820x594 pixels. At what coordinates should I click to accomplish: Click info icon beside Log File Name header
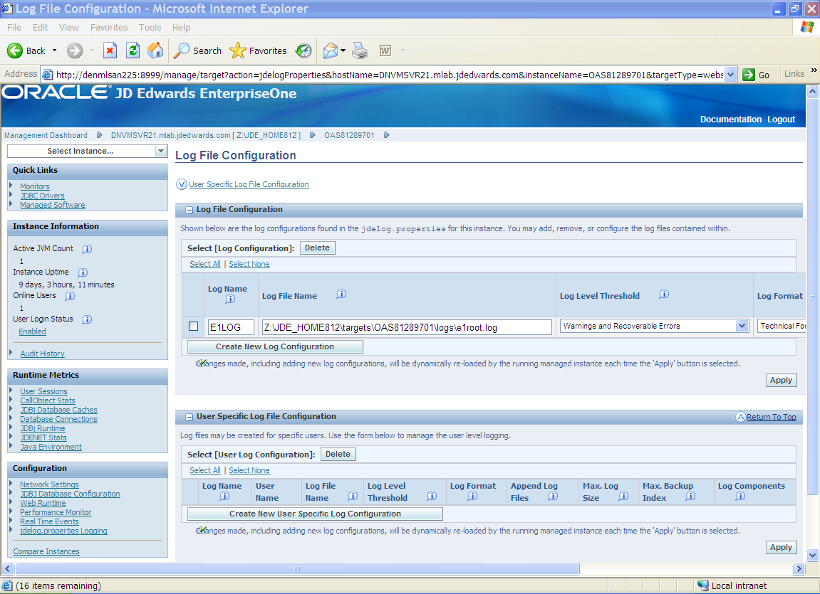click(x=341, y=295)
